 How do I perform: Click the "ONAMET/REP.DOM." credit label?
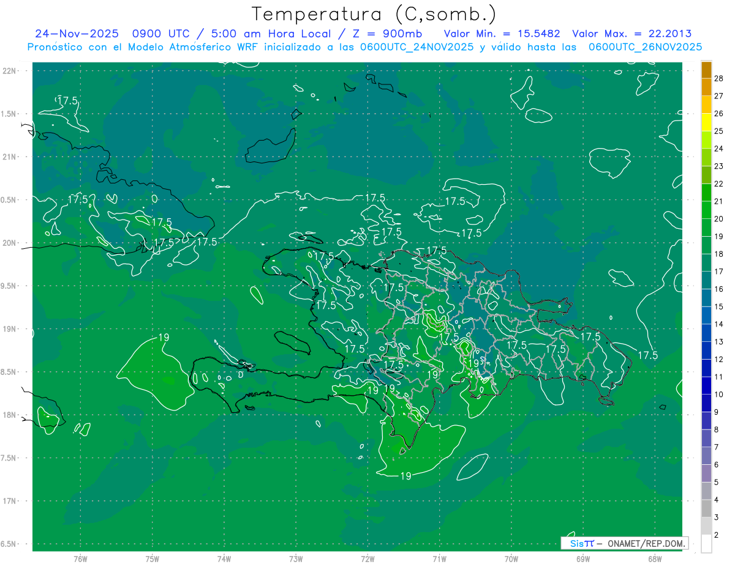click(647, 543)
